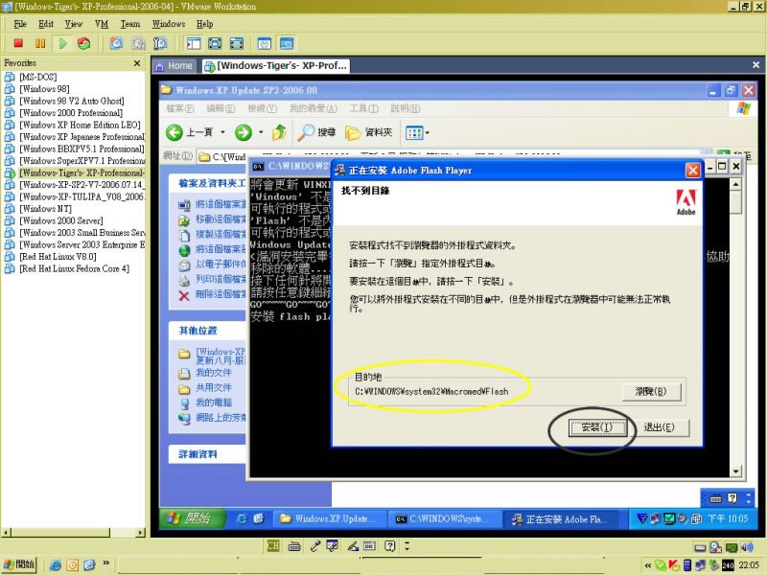767x575 pixels.
Task: Click the VMware Take Snapshot icon
Action: [116, 43]
